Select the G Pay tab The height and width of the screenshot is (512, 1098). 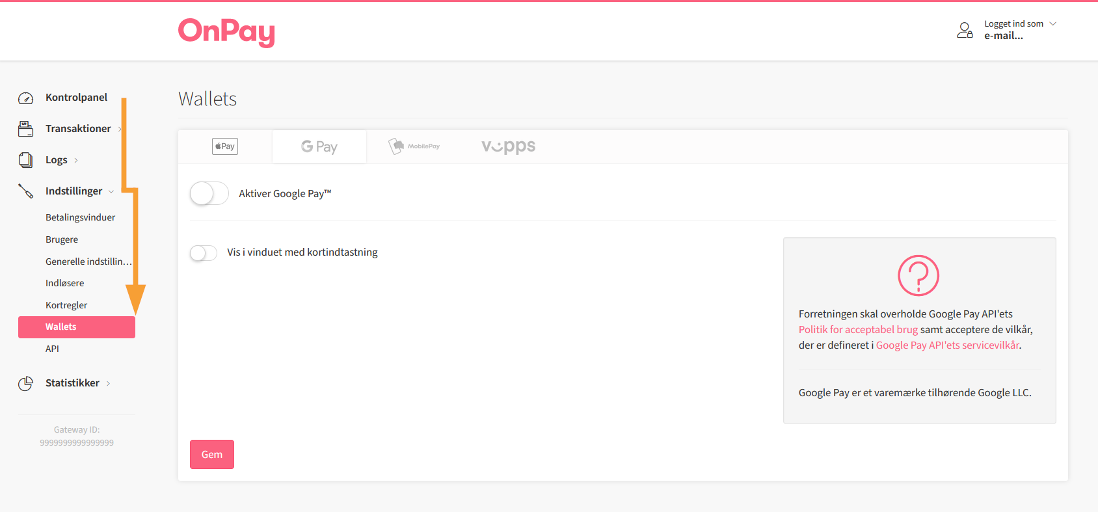(x=319, y=146)
